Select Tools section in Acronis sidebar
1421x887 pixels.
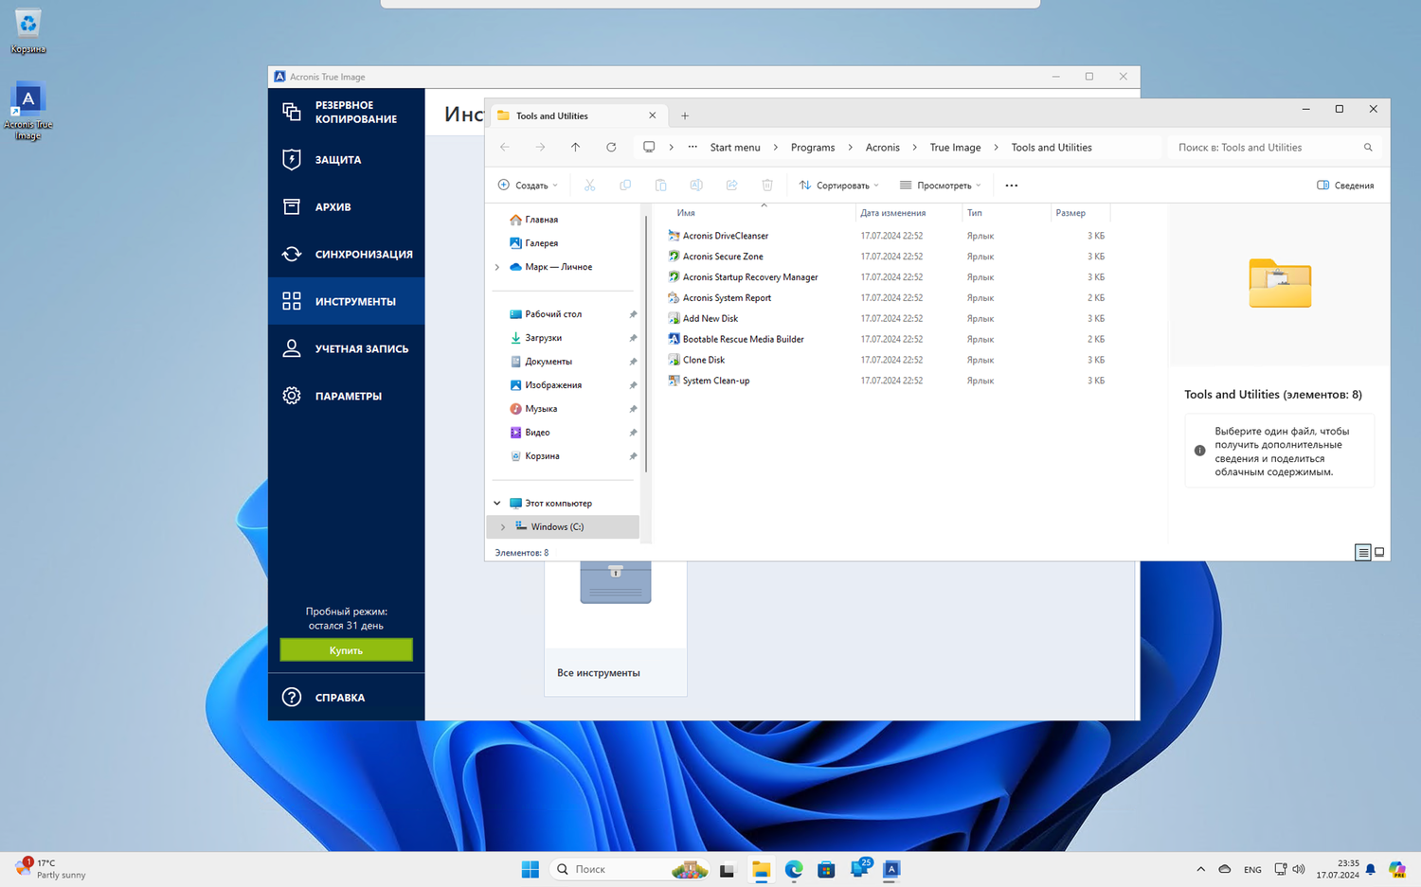pos(346,301)
